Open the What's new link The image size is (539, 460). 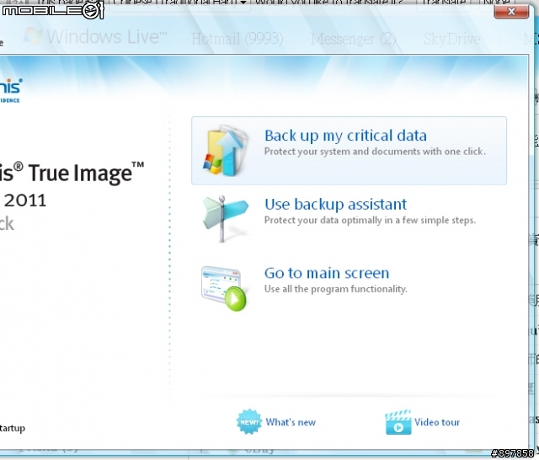pyautogui.click(x=291, y=422)
